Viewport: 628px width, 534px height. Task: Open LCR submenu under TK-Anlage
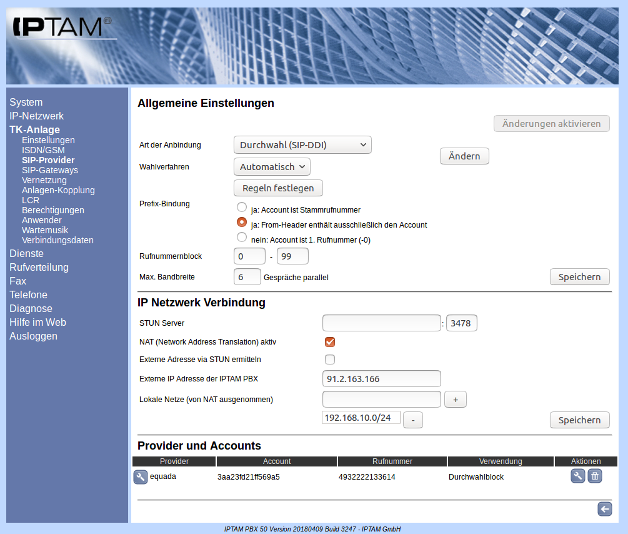pos(31,200)
